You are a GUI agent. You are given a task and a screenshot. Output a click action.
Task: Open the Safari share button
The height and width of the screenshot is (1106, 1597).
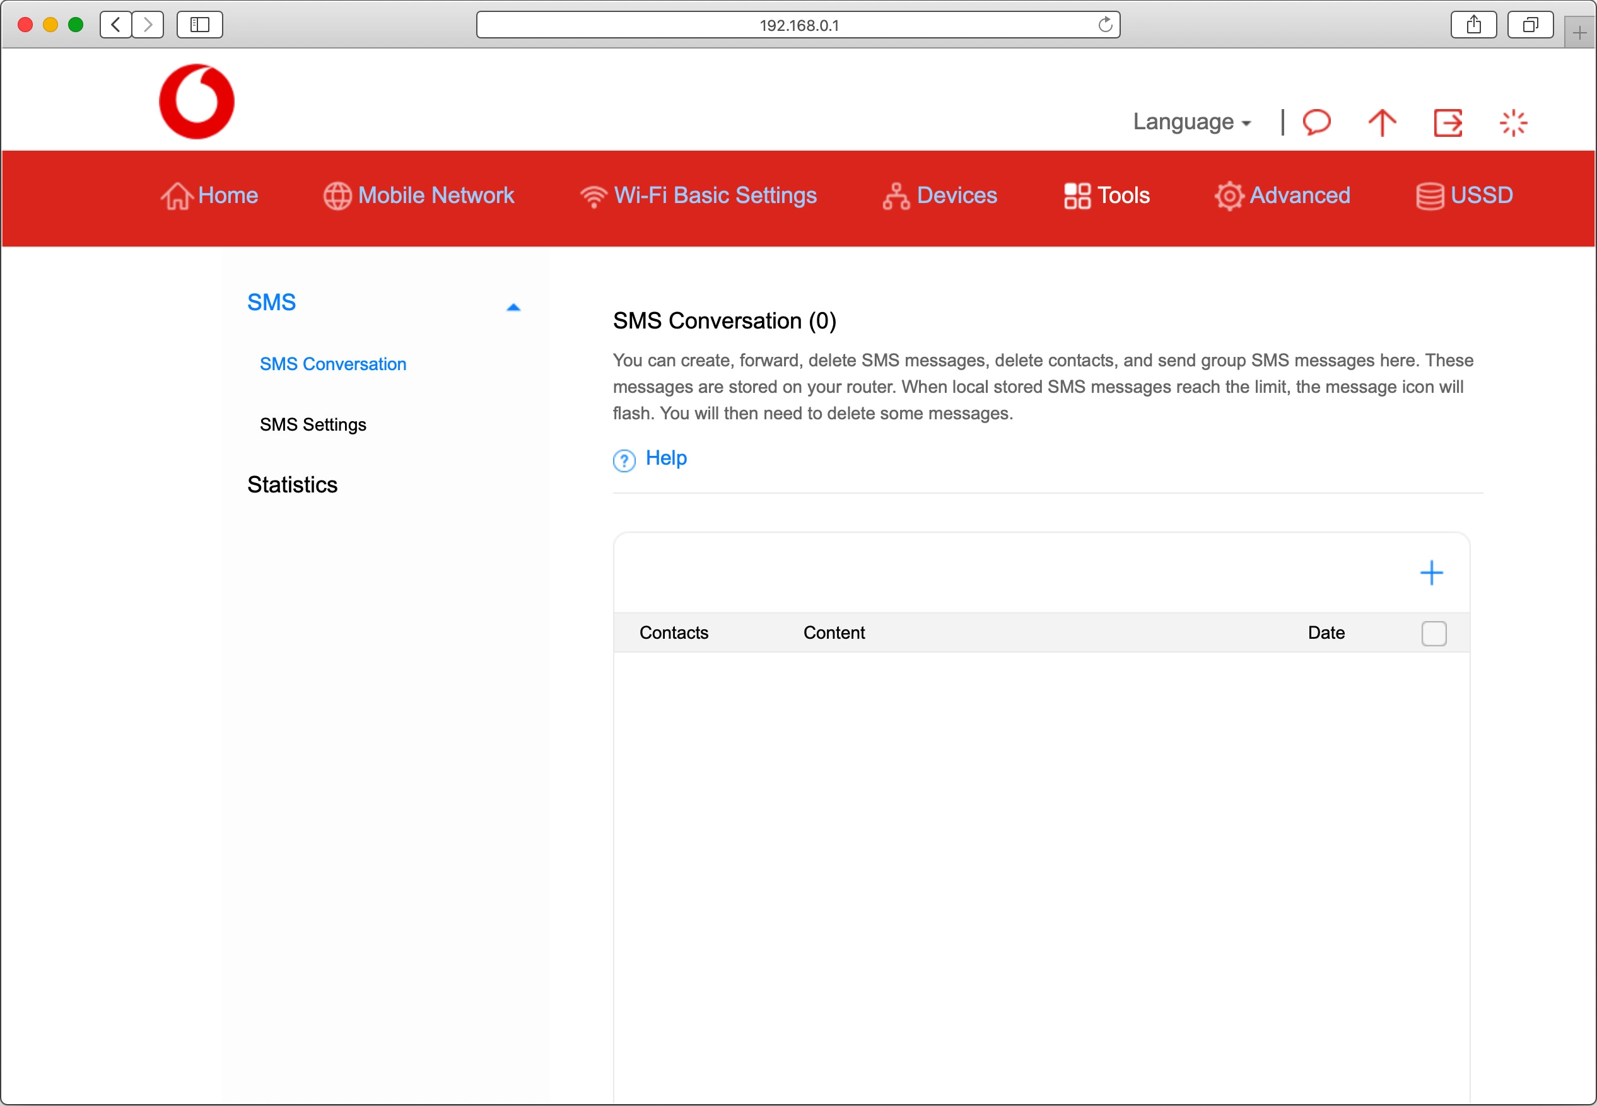click(1473, 25)
